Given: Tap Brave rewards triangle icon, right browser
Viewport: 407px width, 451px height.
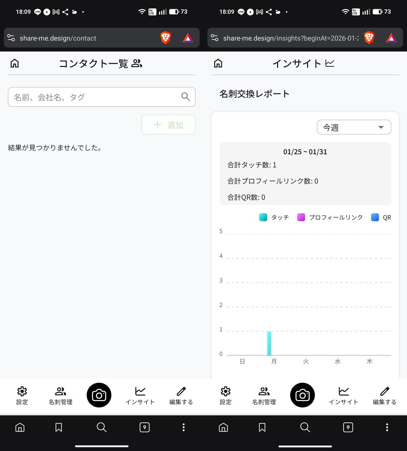Looking at the screenshot, I should click(391, 38).
